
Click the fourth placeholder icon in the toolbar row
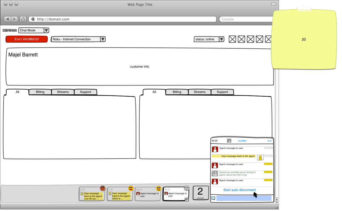point(259,39)
